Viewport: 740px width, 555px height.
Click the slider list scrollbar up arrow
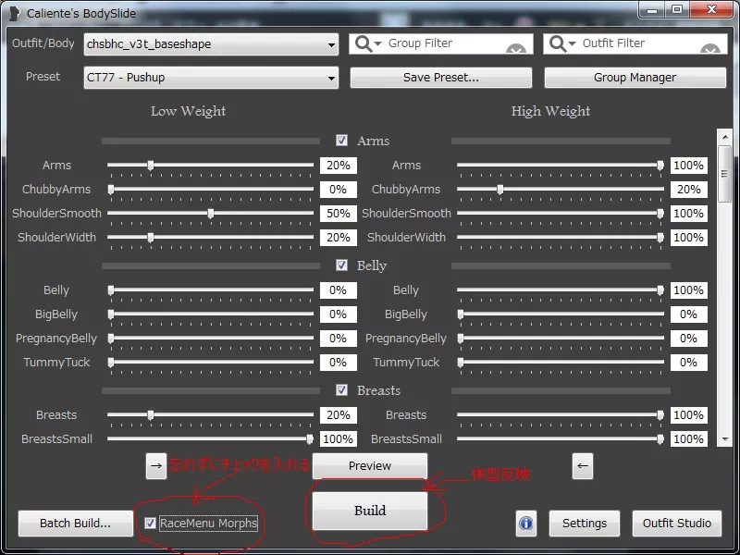pos(725,137)
